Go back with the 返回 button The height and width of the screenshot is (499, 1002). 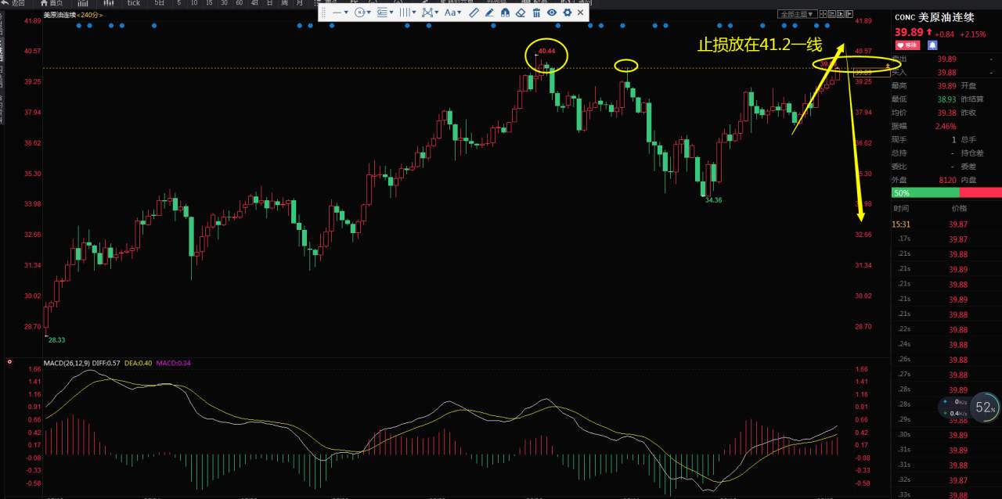click(x=13, y=3)
